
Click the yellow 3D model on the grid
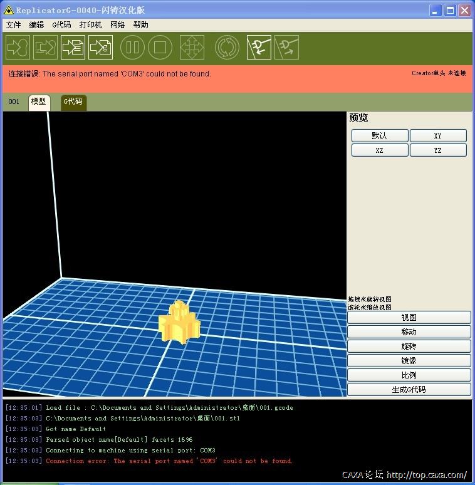tap(179, 323)
